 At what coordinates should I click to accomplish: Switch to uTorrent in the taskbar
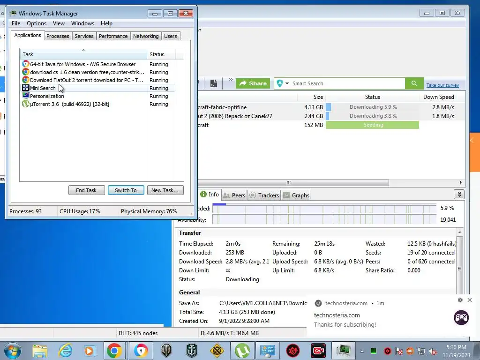click(242, 351)
